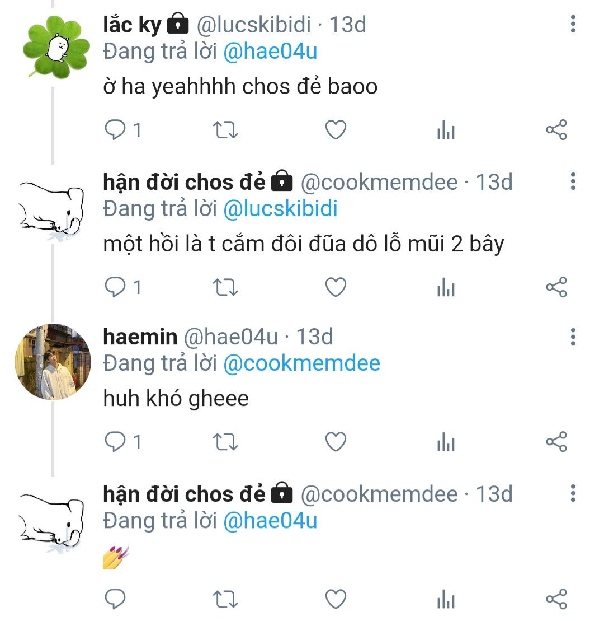Like the 'ờ ha yeahhhh' tweet
This screenshot has width=604, height=621.
[x=336, y=130]
